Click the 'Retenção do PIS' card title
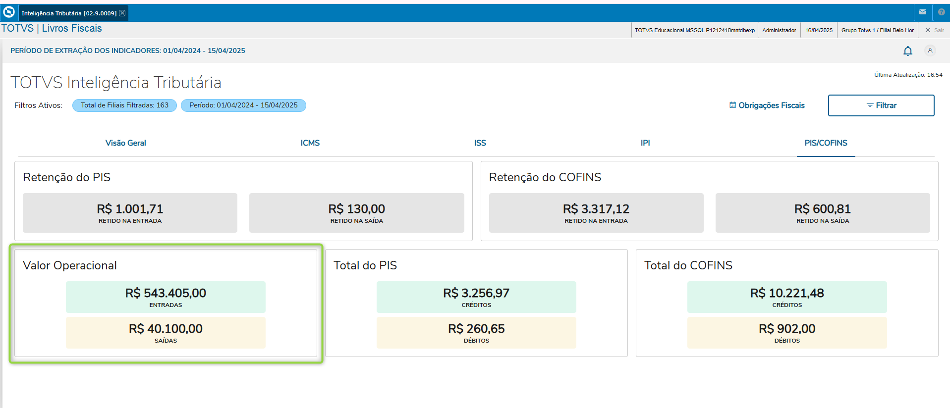 (x=67, y=177)
